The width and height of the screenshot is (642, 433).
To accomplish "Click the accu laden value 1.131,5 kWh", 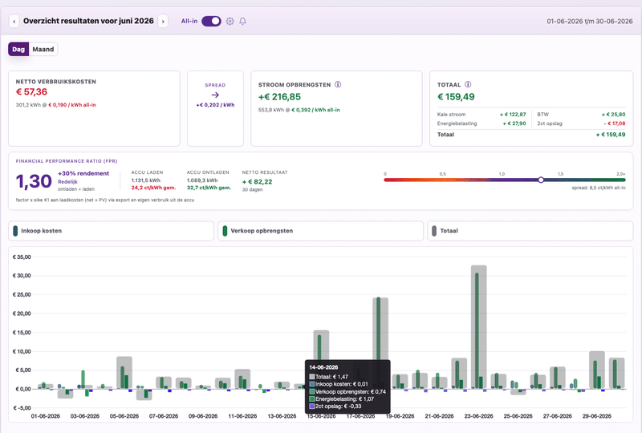I will point(146,180).
